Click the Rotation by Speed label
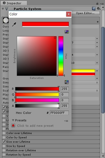This screenshot has width=105, height=158. [x=18, y=155]
